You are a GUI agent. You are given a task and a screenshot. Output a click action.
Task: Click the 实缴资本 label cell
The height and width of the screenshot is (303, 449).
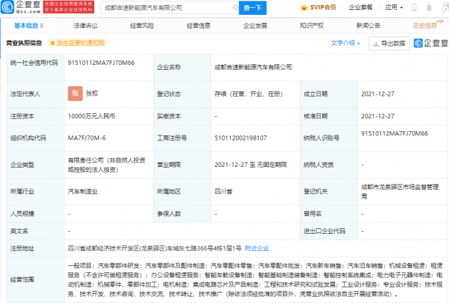click(x=182, y=116)
